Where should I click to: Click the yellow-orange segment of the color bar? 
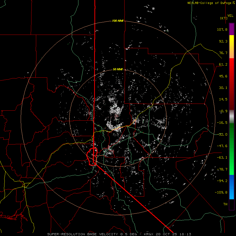[232, 47]
